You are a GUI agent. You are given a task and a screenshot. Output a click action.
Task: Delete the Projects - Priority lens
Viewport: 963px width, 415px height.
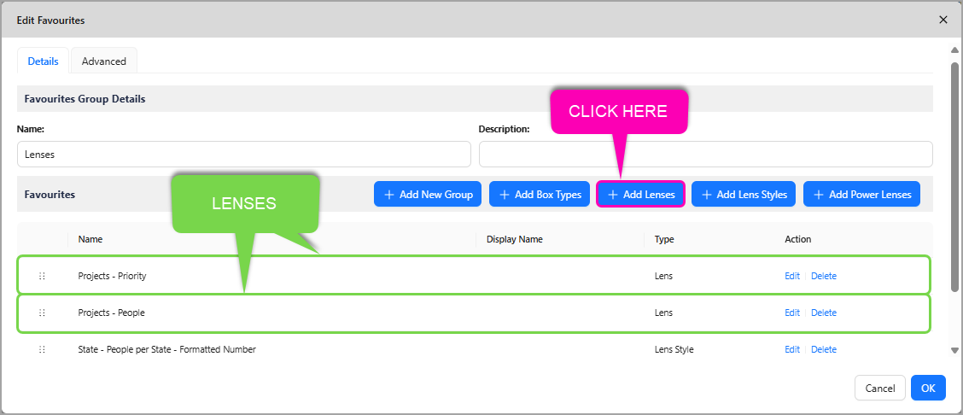point(823,276)
